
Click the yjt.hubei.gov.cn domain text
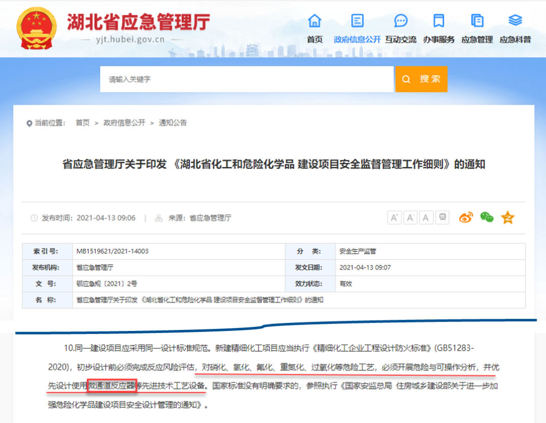pos(130,39)
